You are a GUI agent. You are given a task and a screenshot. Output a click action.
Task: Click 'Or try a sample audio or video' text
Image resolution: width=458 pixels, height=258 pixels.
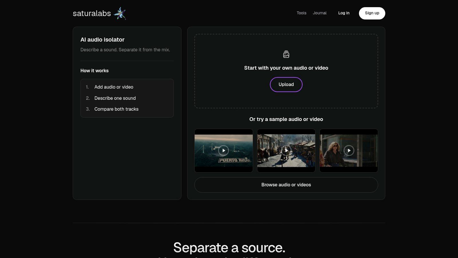[x=286, y=119]
